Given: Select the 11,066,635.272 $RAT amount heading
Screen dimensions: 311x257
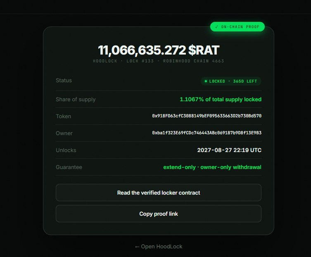Looking at the screenshot, I should pyautogui.click(x=159, y=50).
